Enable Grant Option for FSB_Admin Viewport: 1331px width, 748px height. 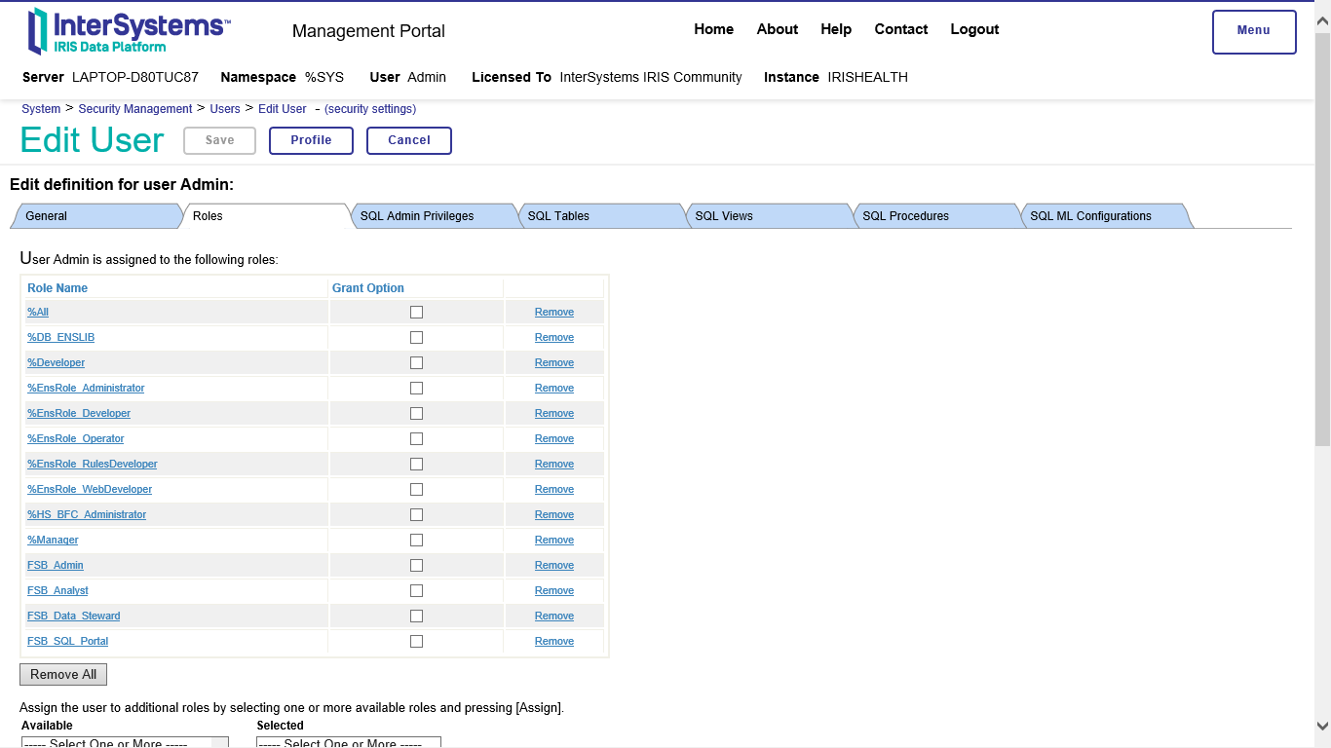coord(416,565)
